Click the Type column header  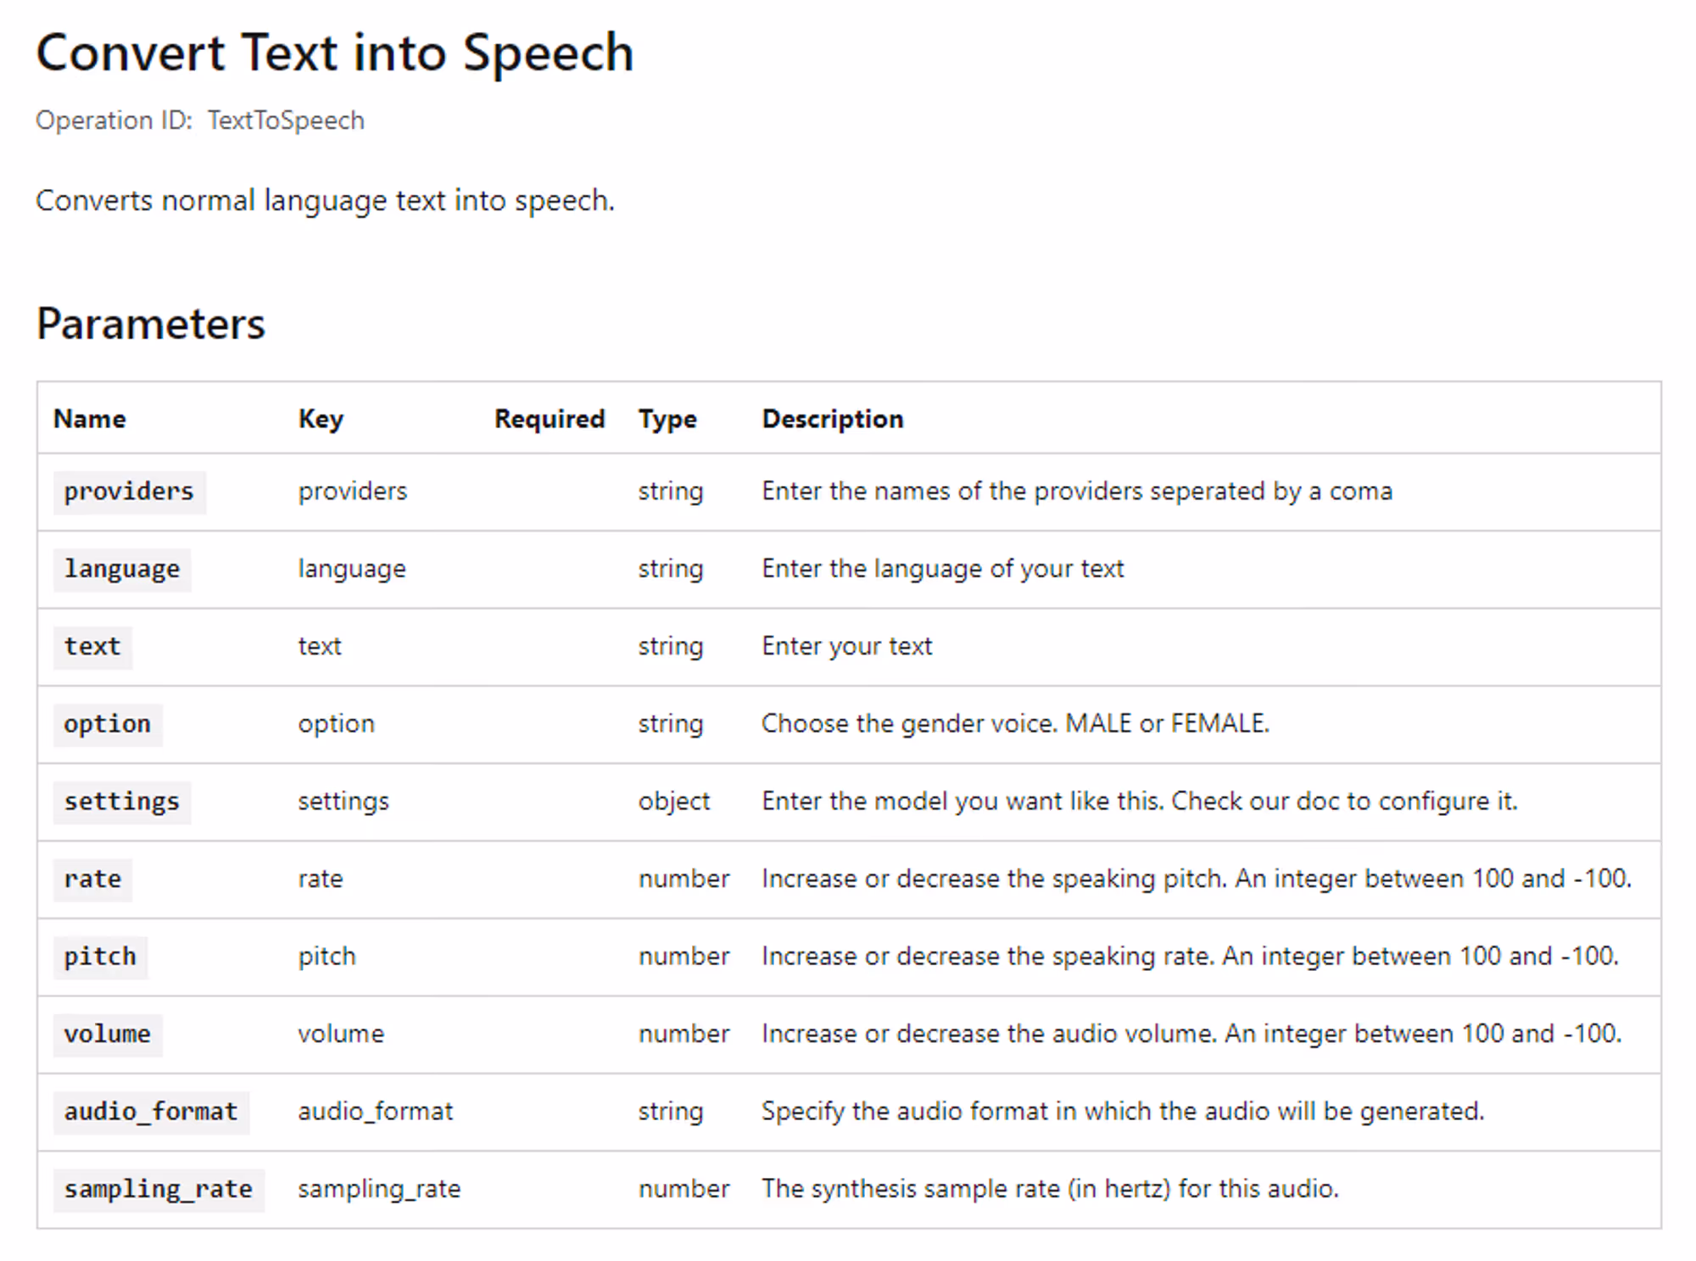(x=667, y=419)
